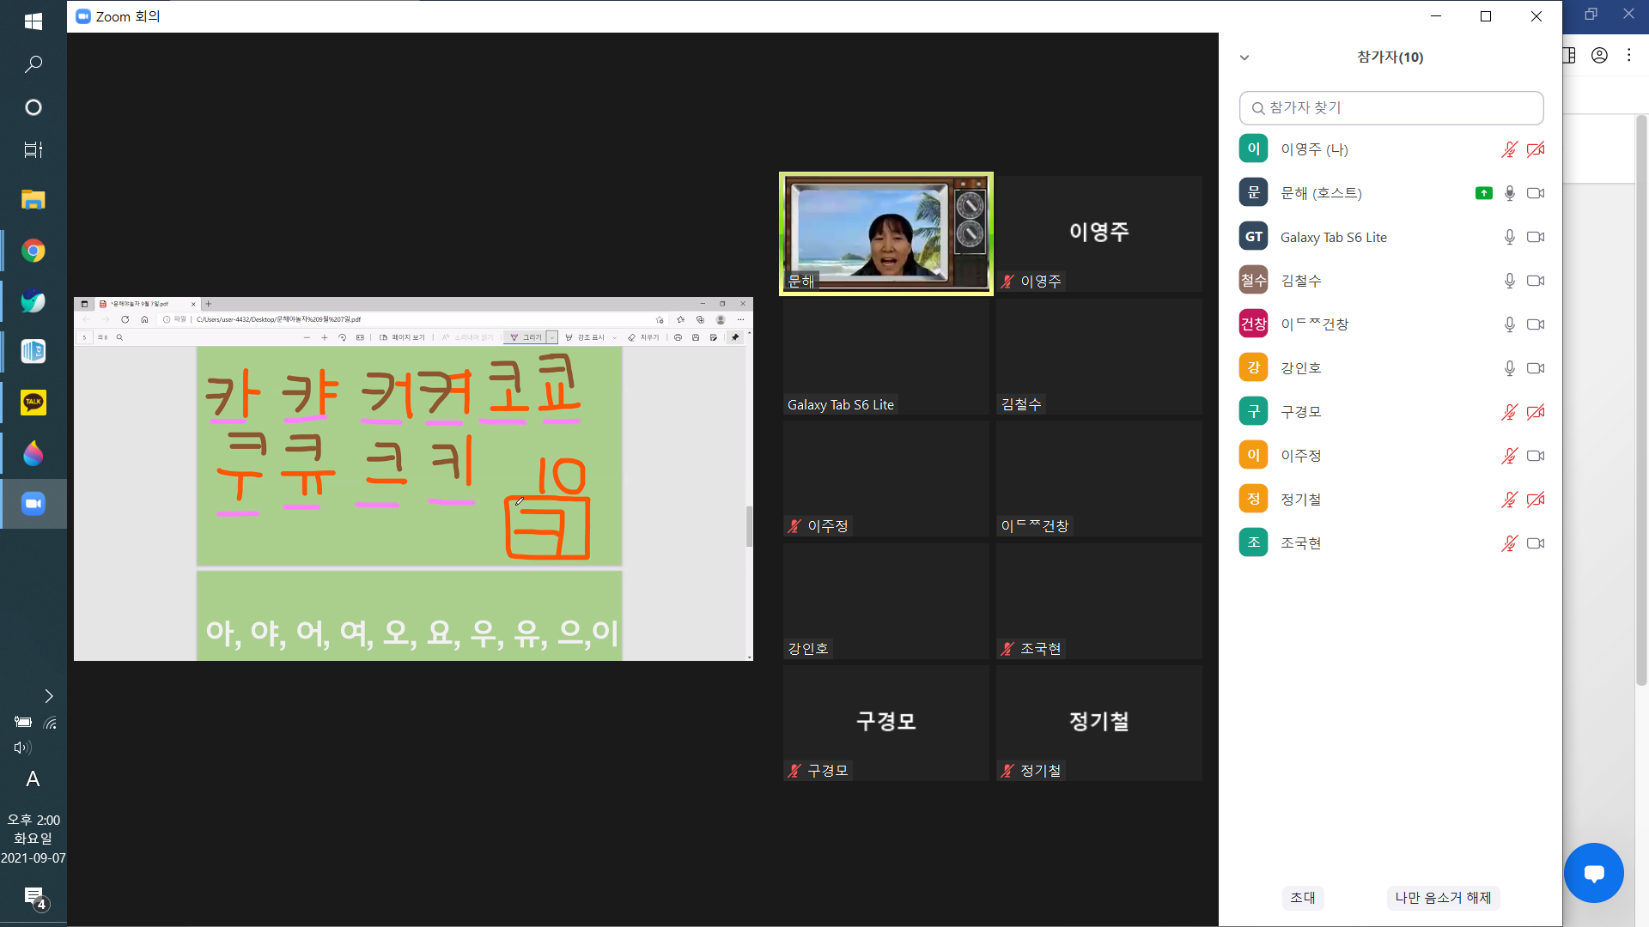The image size is (1649, 927).
Task: Open the blue chat bubble button
Action: pyautogui.click(x=1594, y=873)
